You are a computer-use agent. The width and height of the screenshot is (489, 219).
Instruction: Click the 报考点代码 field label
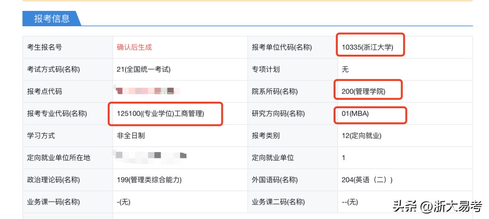44,91
